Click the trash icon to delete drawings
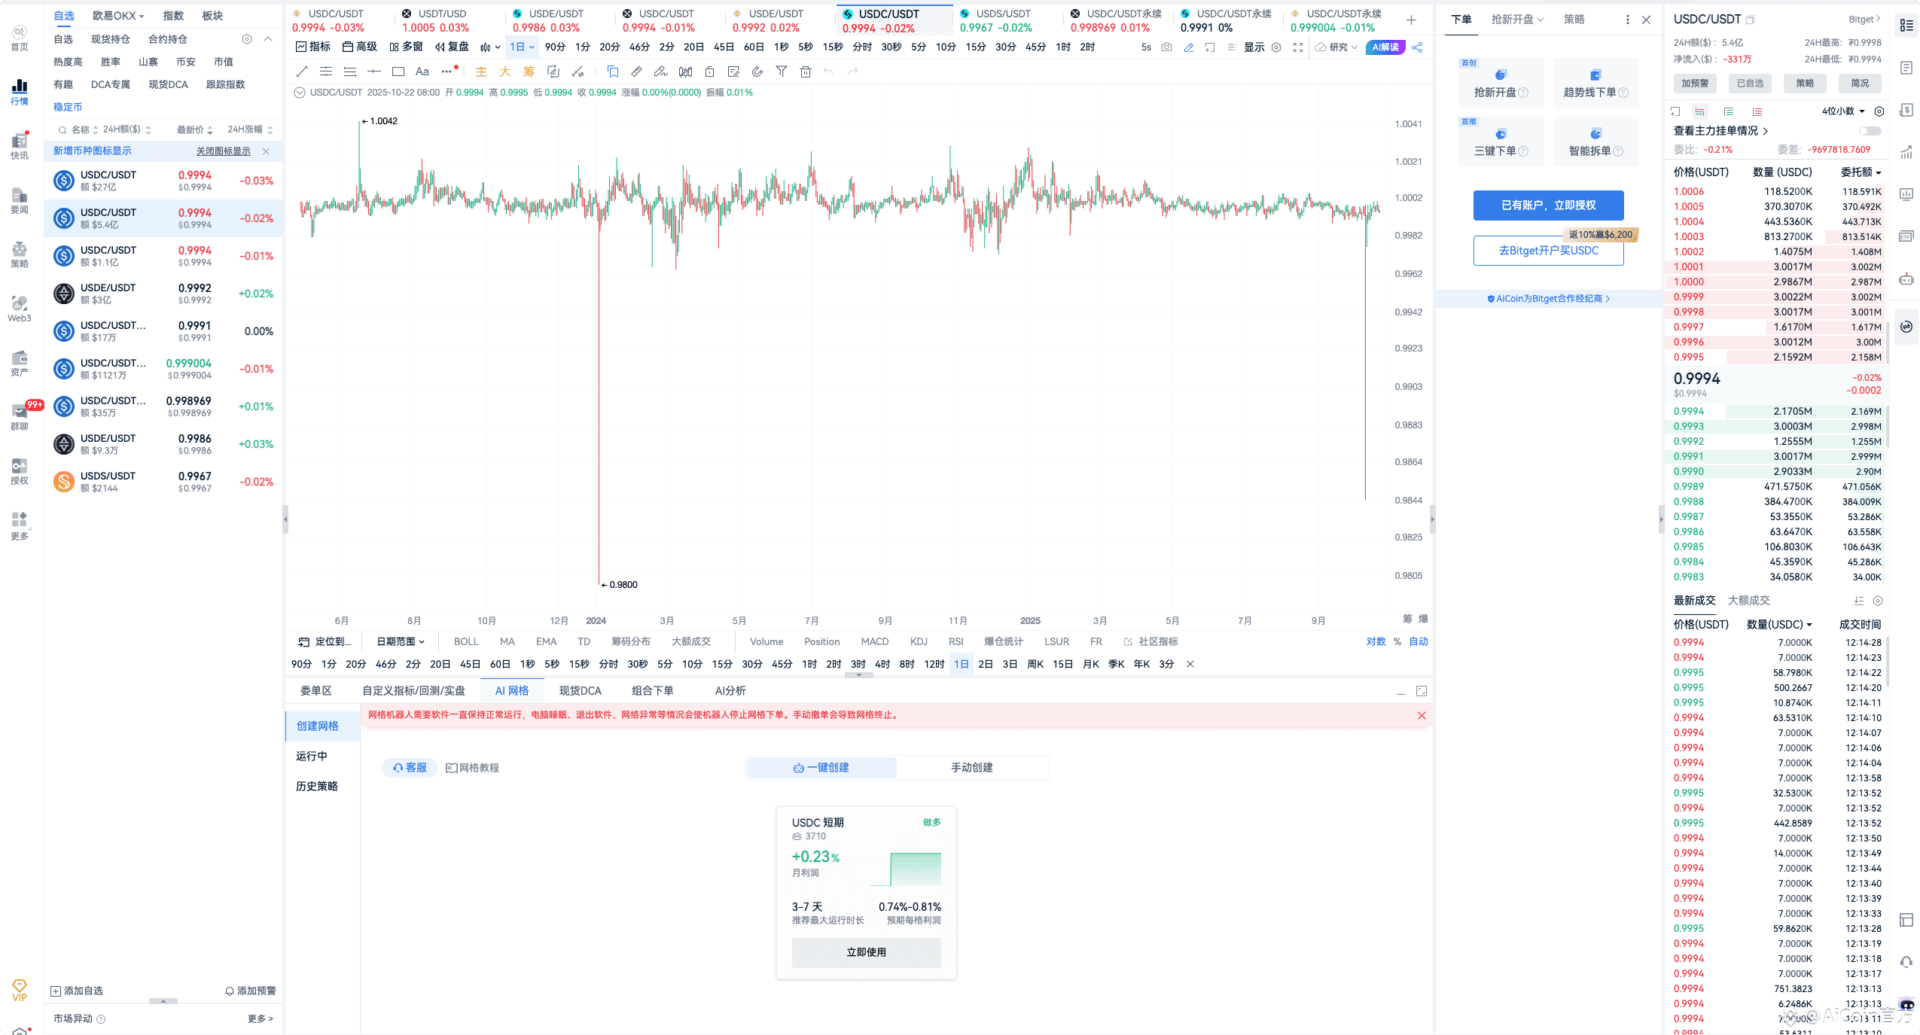This screenshot has width=1920, height=1035. [x=806, y=72]
